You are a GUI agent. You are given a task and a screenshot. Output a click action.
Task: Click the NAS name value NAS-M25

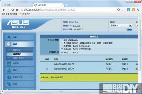78,29
